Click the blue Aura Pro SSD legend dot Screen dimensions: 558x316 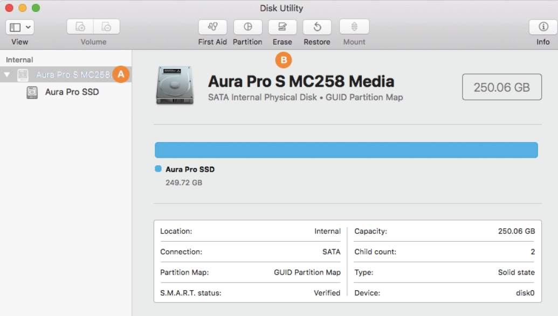click(158, 169)
